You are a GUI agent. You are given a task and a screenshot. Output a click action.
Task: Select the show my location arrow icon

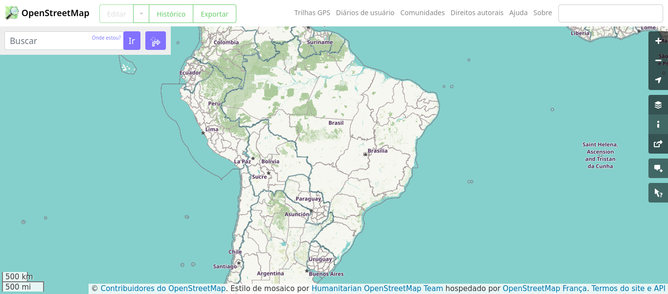point(658,80)
